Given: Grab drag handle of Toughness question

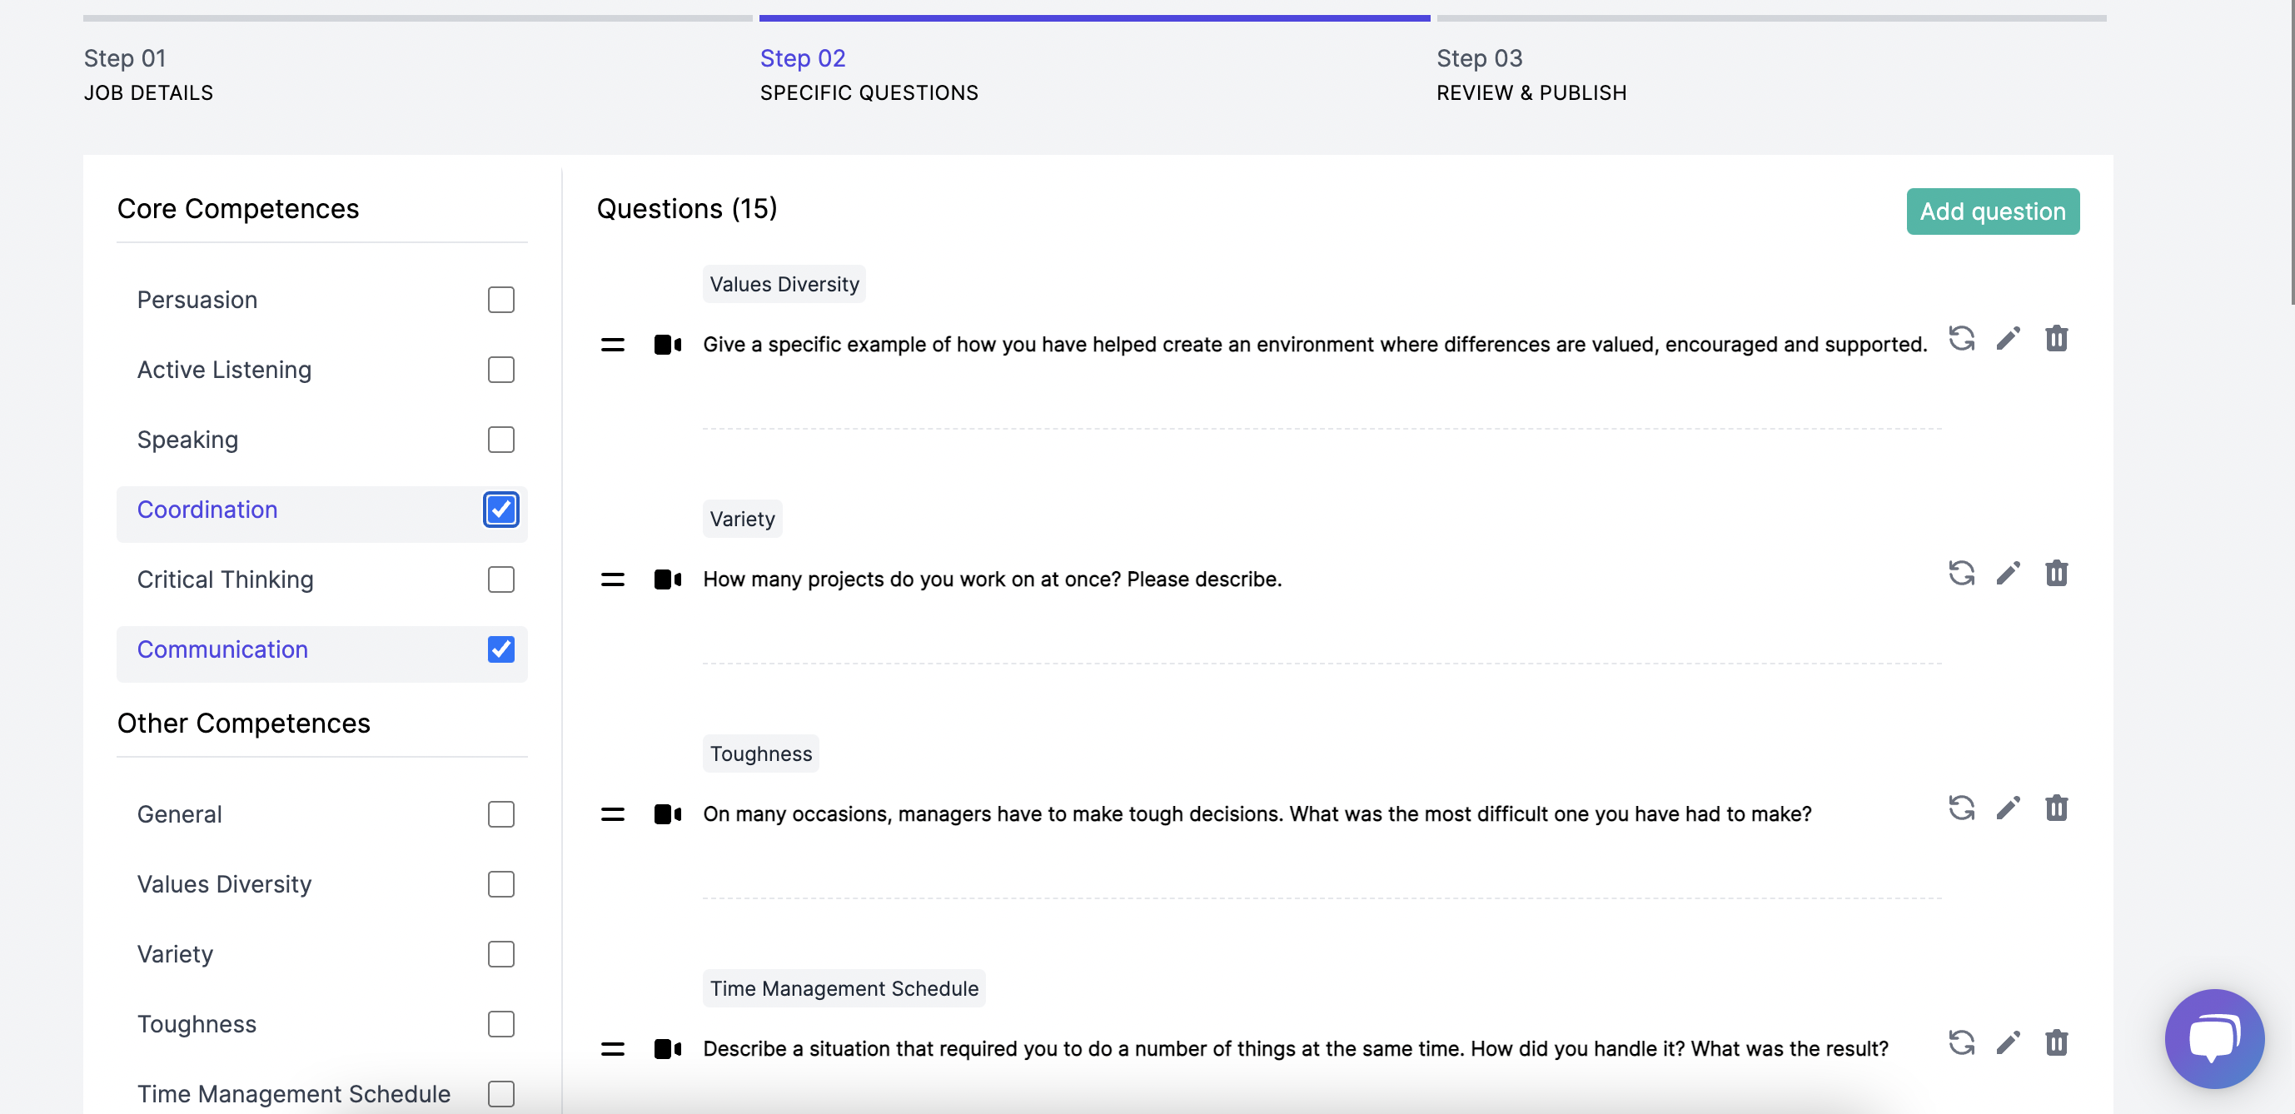Looking at the screenshot, I should [613, 814].
